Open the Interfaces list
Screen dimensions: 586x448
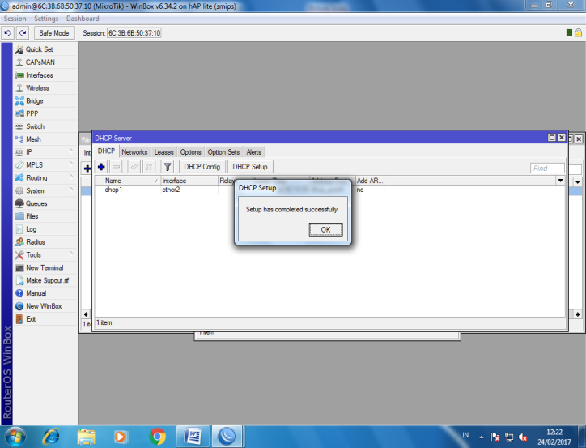(x=39, y=75)
